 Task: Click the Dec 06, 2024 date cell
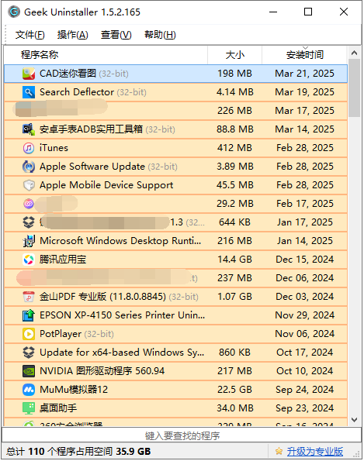pos(304,278)
